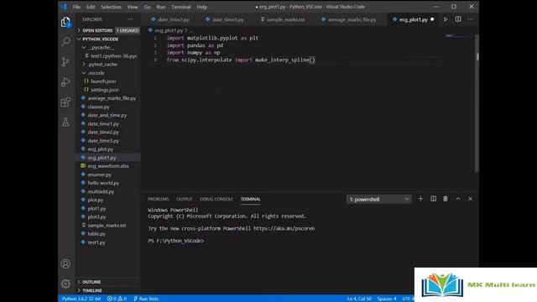Open the Help menu

point(201,7)
